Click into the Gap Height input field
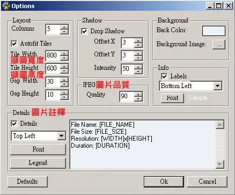The image size is (235, 195). click(x=53, y=95)
